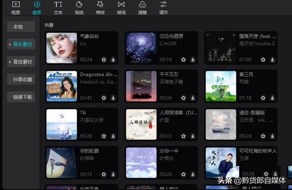Click the 春三月 album cover thumbnail
292x190 pixels.
point(221,86)
